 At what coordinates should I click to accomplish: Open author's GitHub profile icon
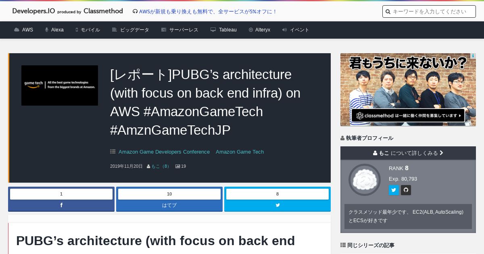coord(406,190)
